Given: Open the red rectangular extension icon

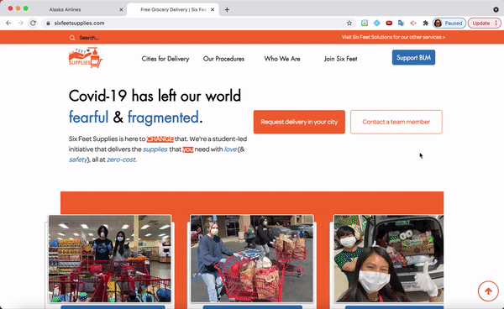Looking at the screenshot, I should point(389,24).
